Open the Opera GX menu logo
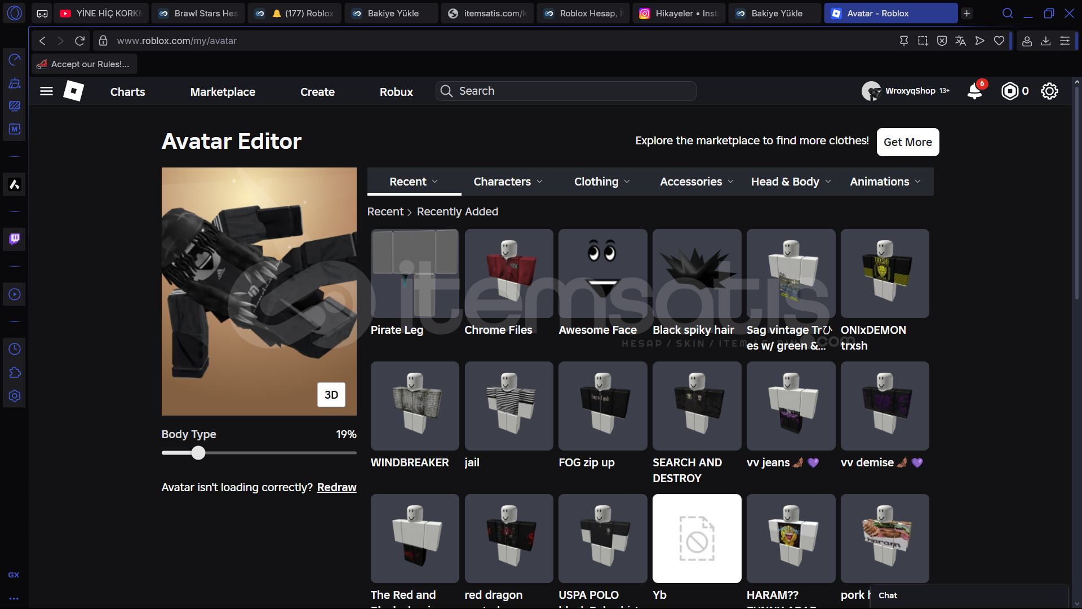Screen dimensions: 1082x609 point(15,13)
